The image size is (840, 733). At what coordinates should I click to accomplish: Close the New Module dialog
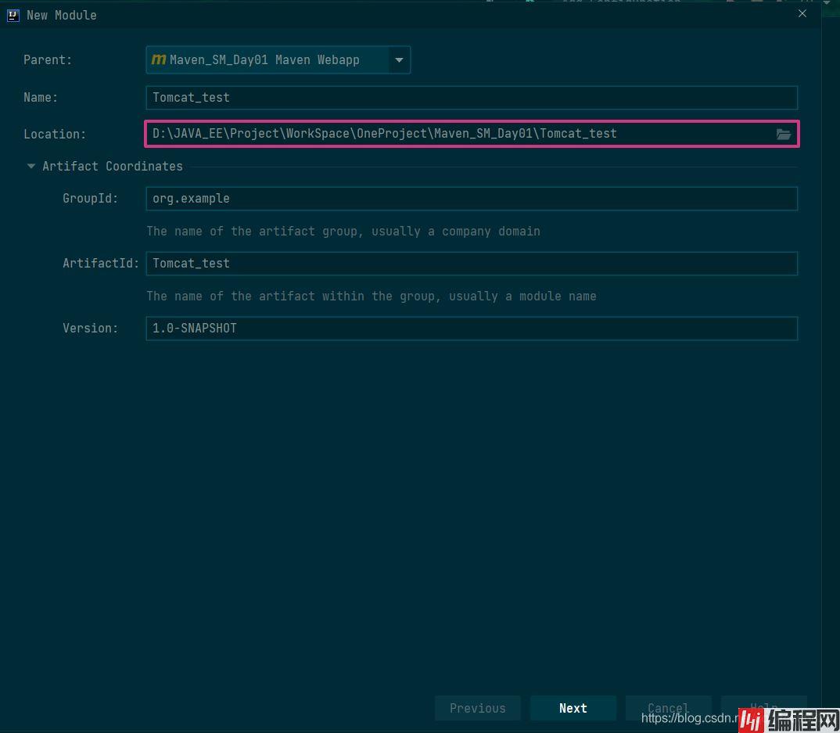[x=802, y=14]
